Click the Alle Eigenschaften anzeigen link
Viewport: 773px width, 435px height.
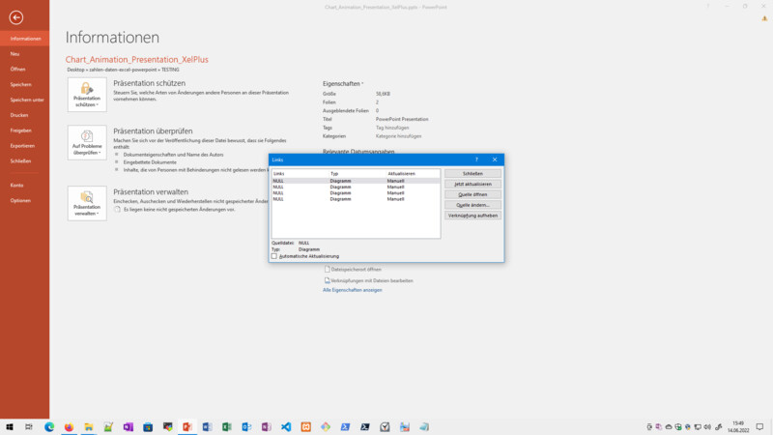click(x=352, y=290)
